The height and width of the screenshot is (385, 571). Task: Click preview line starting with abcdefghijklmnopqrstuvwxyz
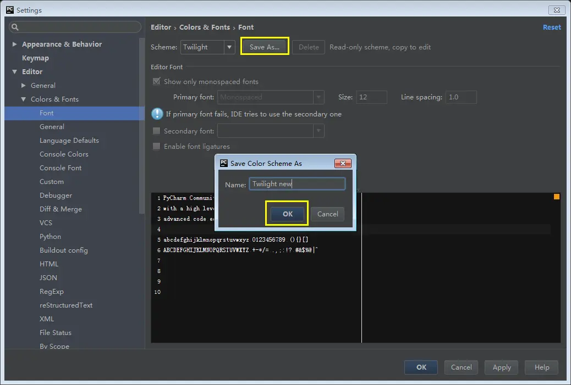236,239
